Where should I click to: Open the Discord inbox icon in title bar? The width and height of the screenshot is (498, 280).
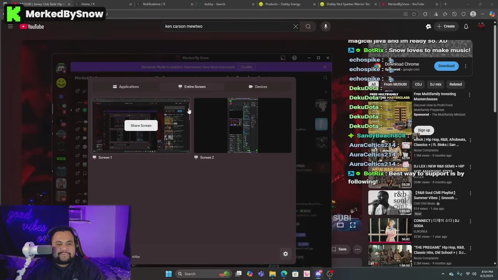coord(283,58)
